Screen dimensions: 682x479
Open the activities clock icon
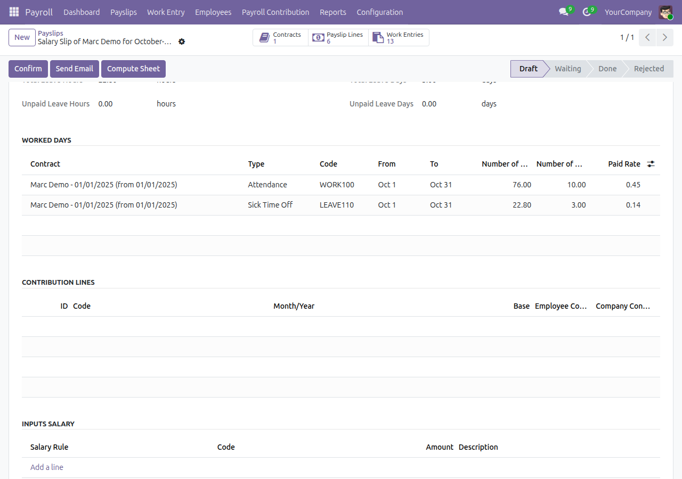click(x=587, y=12)
